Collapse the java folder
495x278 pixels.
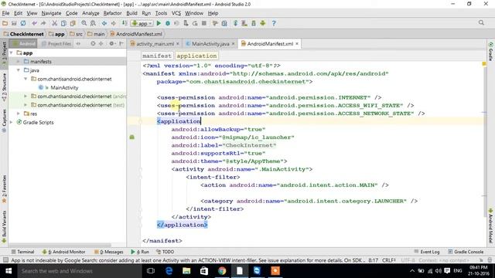[19, 70]
